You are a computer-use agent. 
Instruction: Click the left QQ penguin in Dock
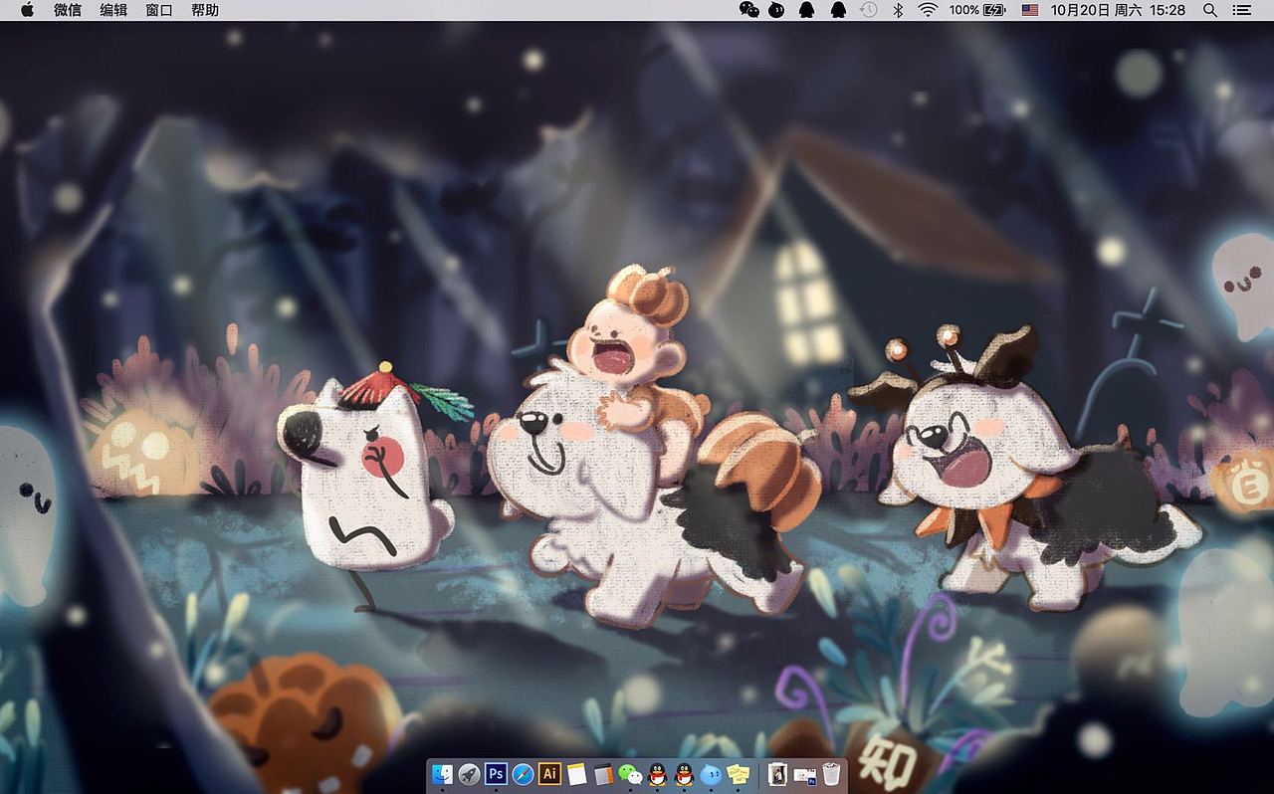coord(657,774)
